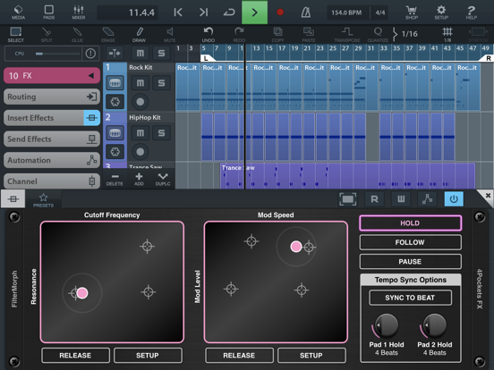
Task: Enable Write automation W button
Action: pyautogui.click(x=401, y=198)
